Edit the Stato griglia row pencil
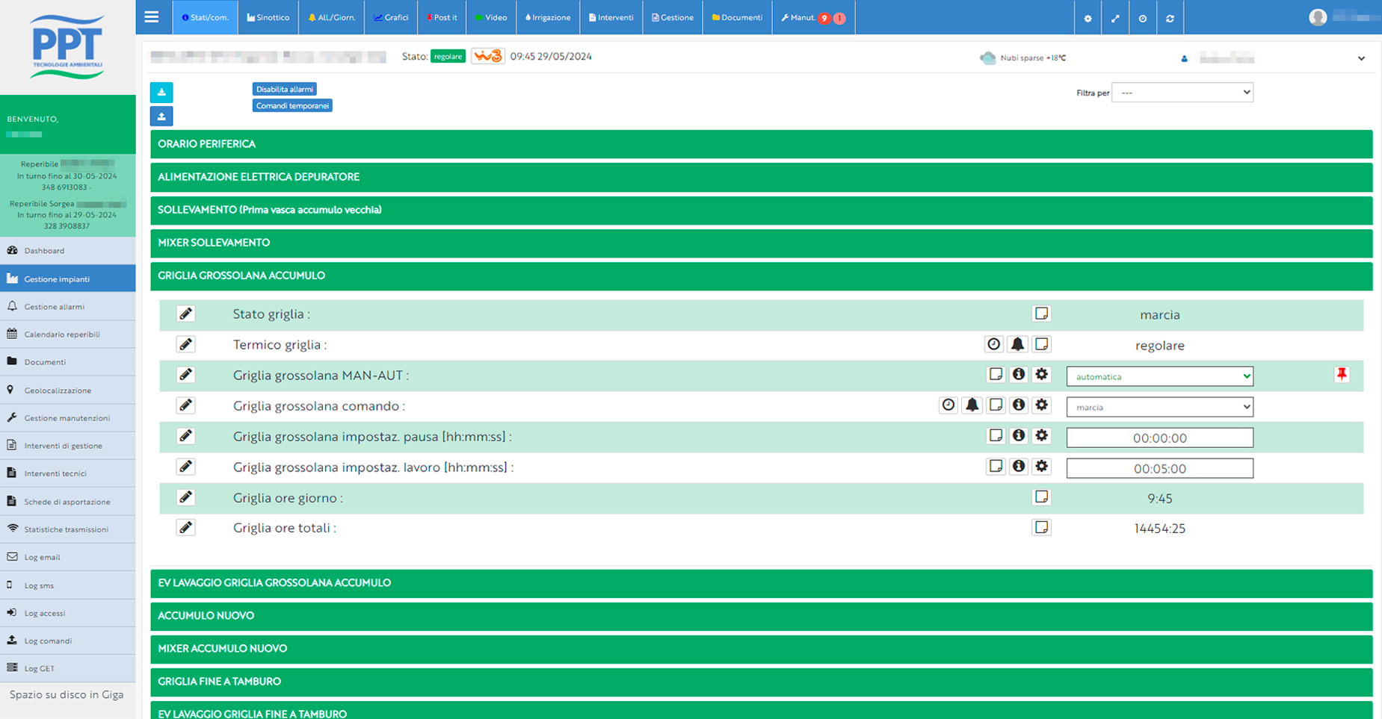The width and height of the screenshot is (1382, 719). (x=186, y=314)
